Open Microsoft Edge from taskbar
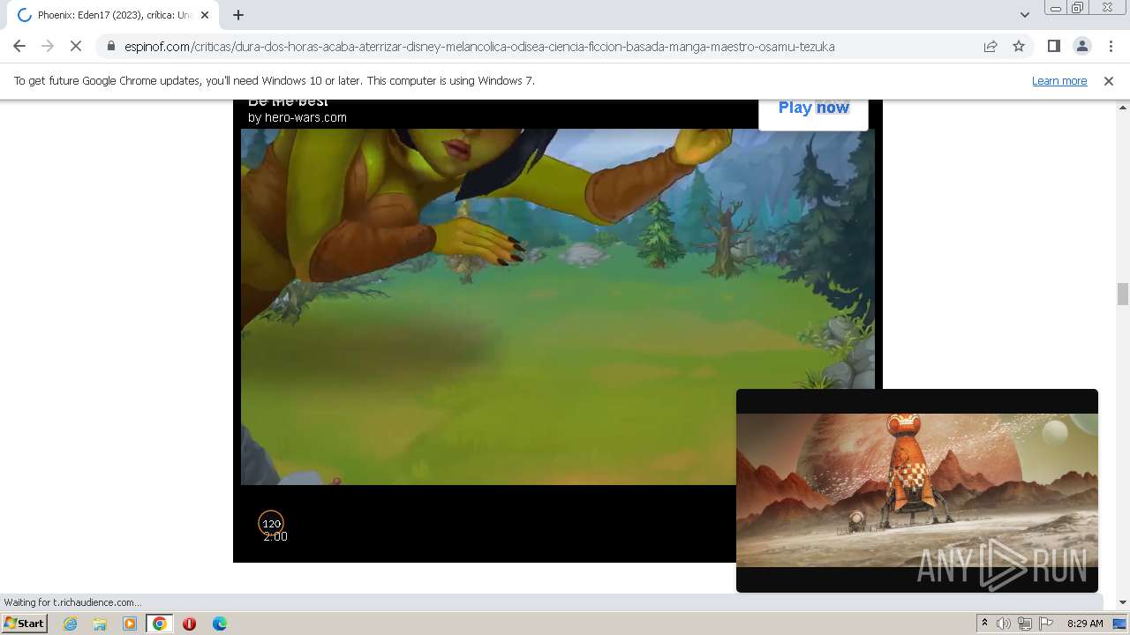The height and width of the screenshot is (635, 1130). [220, 624]
